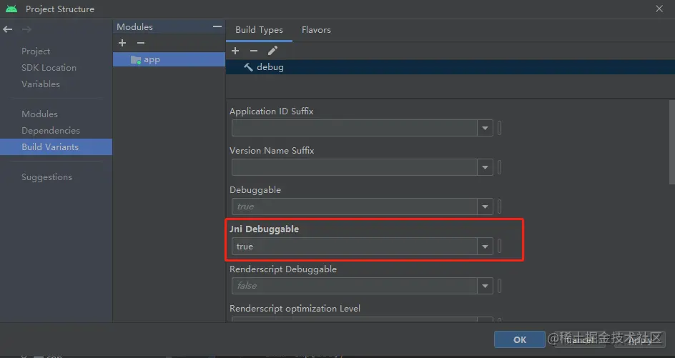The image size is (675, 358).
Task: Add a new build type
Action: 235,51
